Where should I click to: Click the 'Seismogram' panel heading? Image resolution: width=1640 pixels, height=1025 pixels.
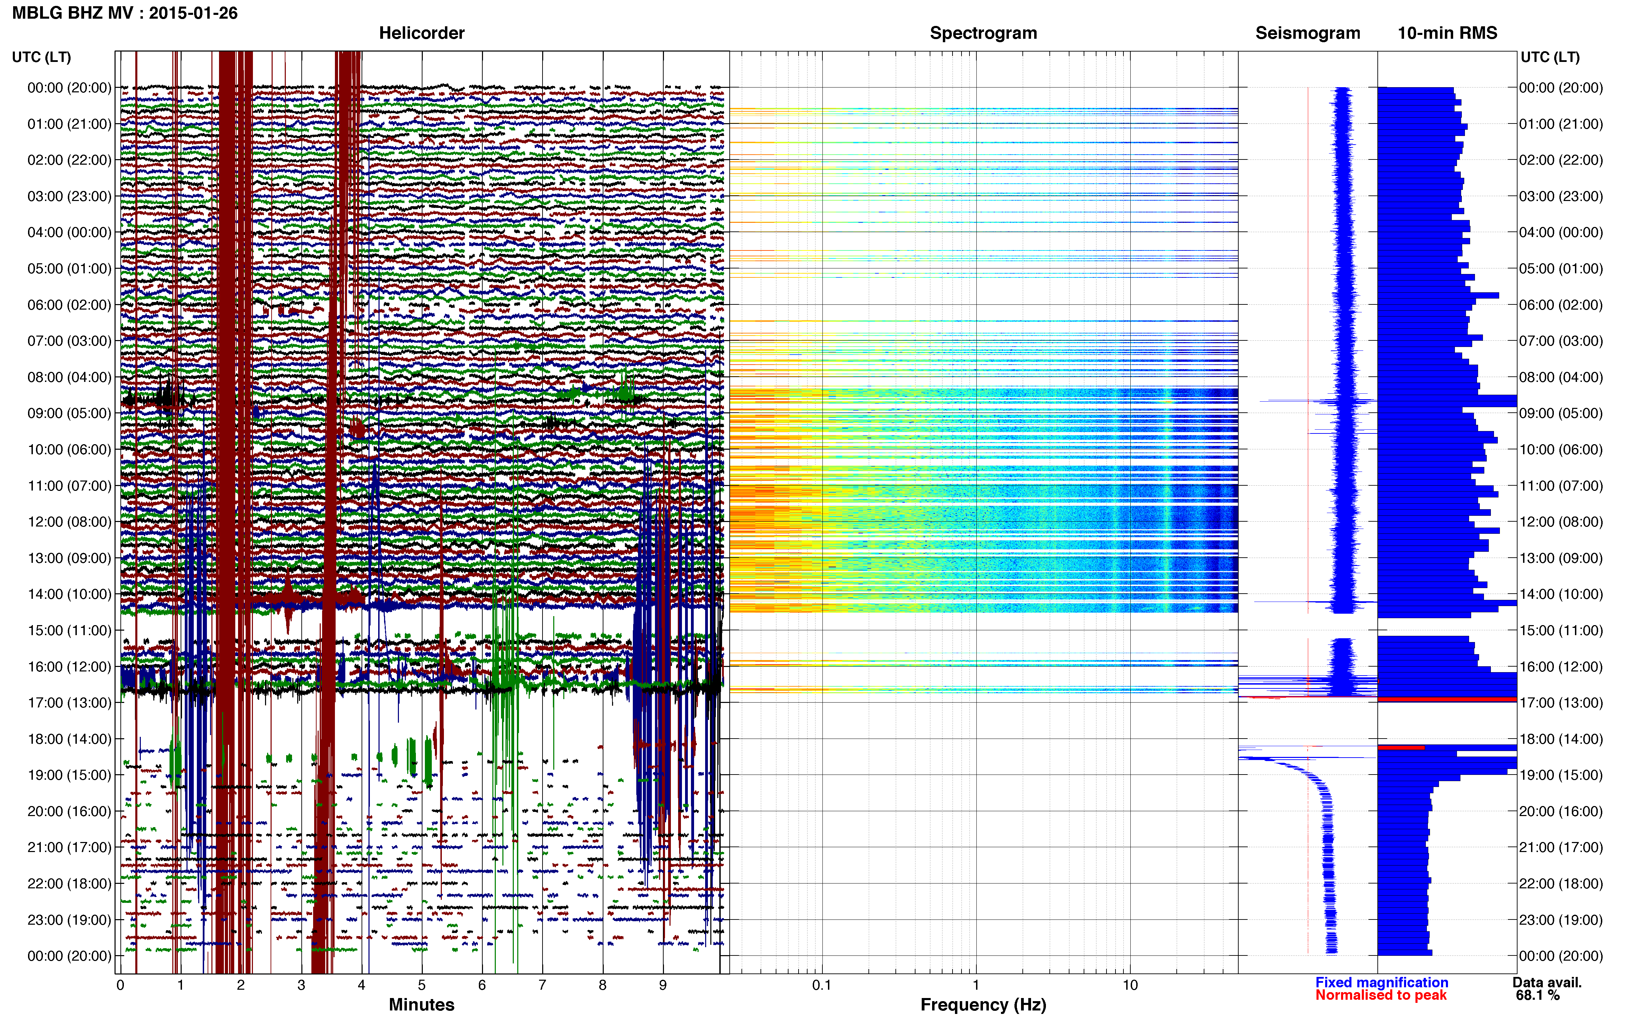point(1308,33)
